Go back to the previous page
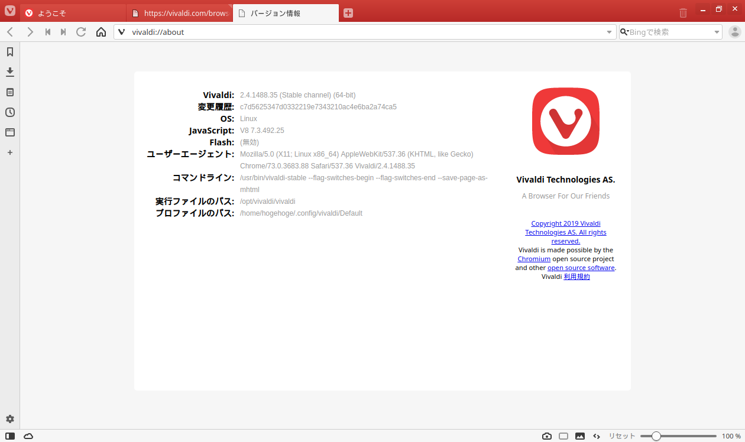This screenshot has height=442, width=745. 10,32
